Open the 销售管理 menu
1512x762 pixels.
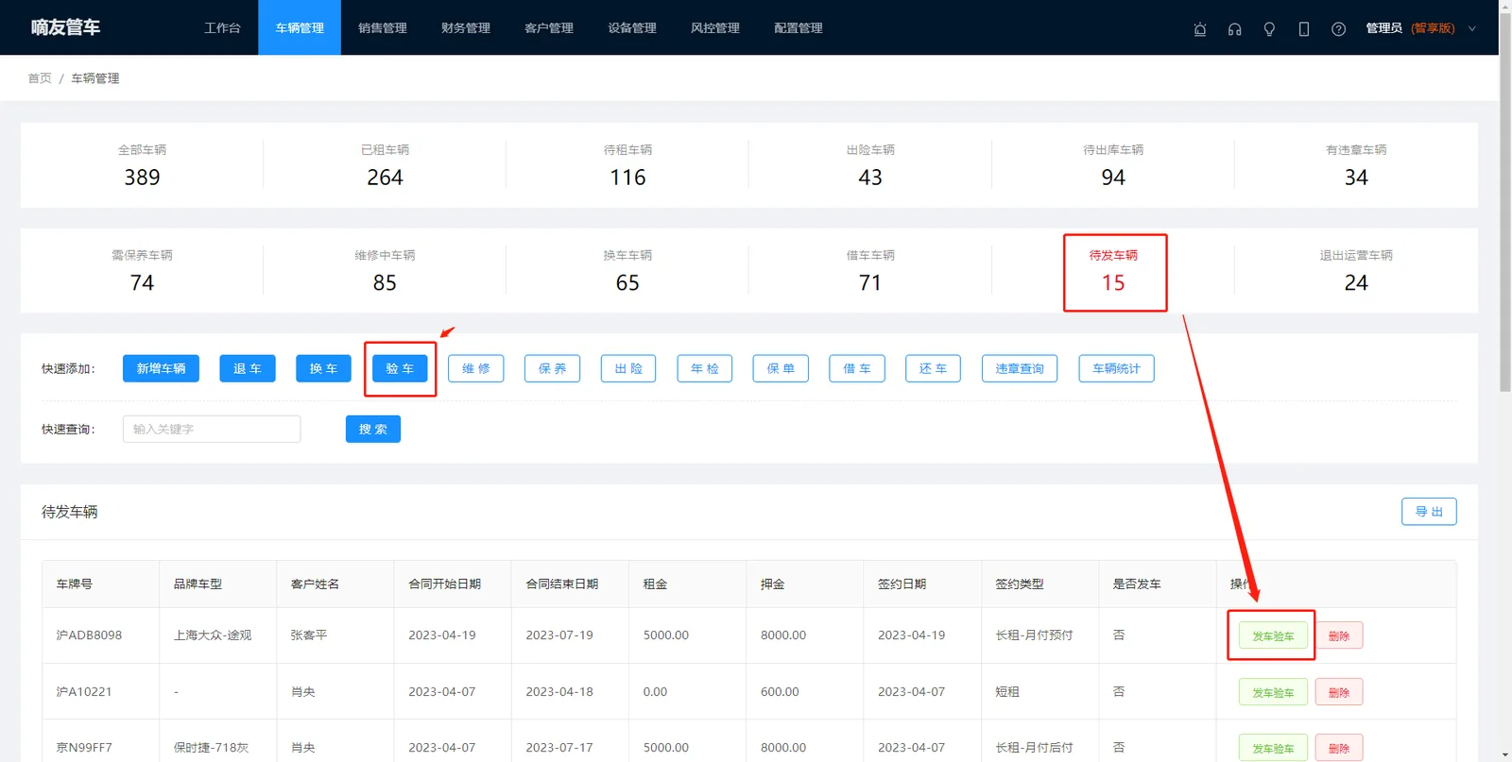383,28
